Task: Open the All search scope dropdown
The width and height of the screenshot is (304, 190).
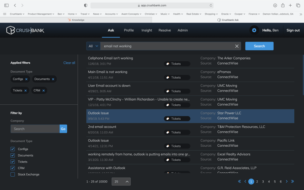Action: click(x=93, y=46)
